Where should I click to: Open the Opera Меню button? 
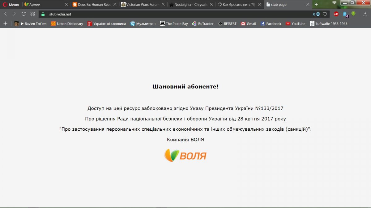[x=11, y=5]
